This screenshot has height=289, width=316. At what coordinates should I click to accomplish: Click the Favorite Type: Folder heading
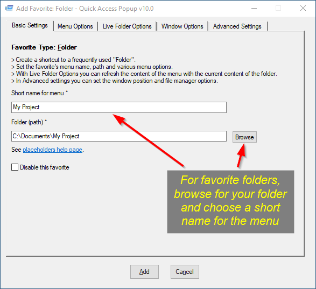pyautogui.click(x=44, y=47)
